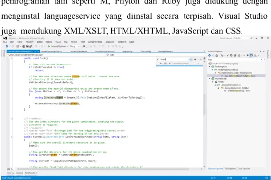The width and height of the screenshot is (271, 180).
Task: Open the document tab overflow dropdown
Action: [204, 51]
